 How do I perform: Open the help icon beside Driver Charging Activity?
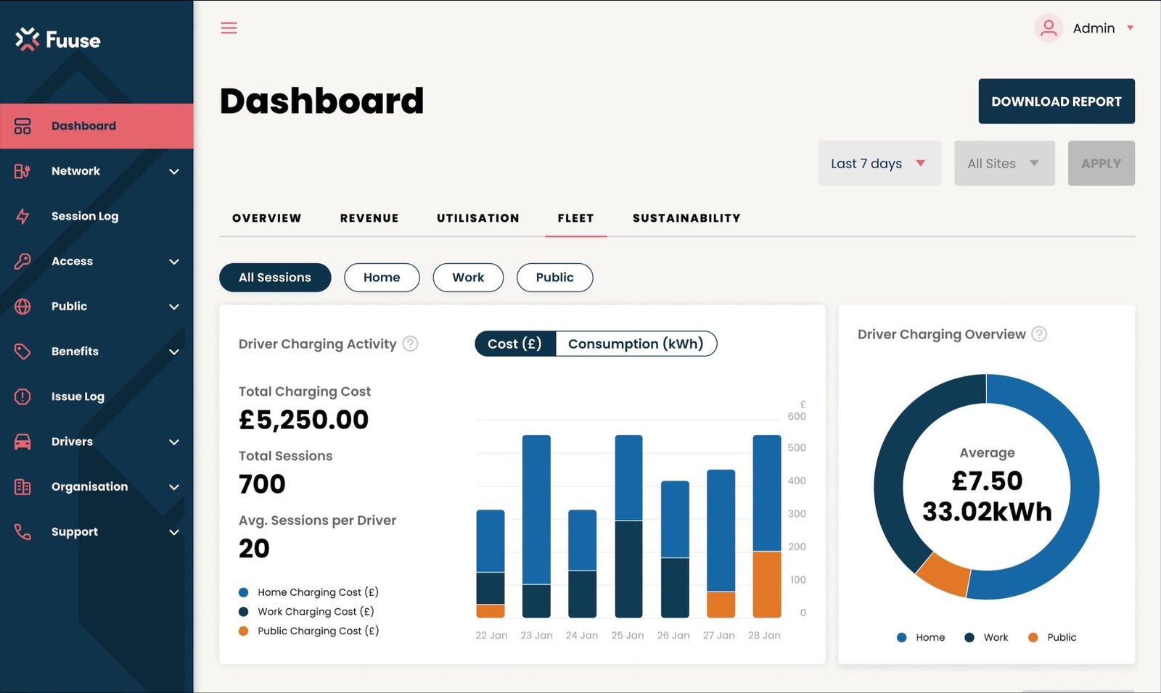coord(411,344)
